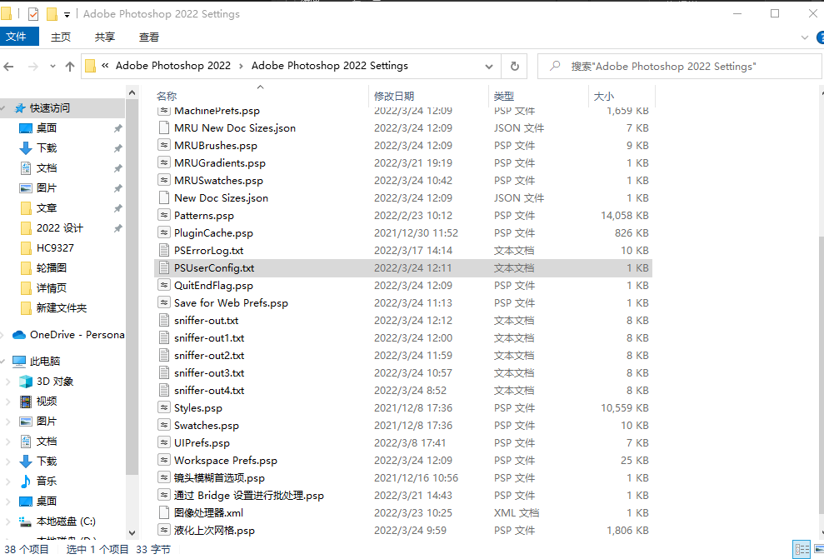Open the HC9327 folder shortcut
This screenshot has height=559, width=824.
click(x=55, y=247)
